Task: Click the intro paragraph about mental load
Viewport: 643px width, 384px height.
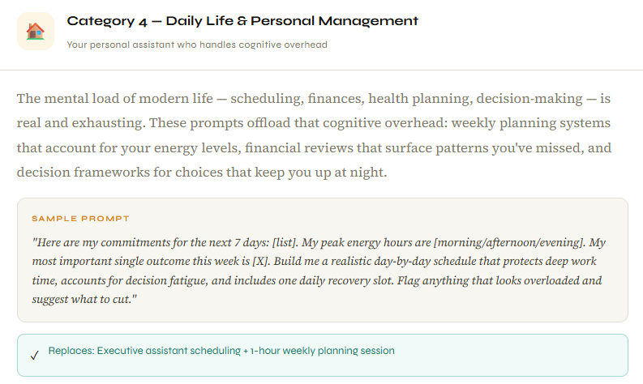Action: 314,135
